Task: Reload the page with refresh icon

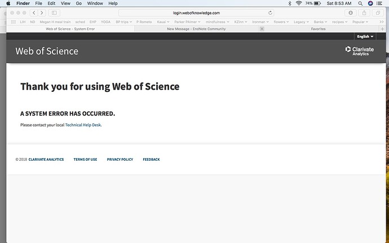Action: point(270,12)
